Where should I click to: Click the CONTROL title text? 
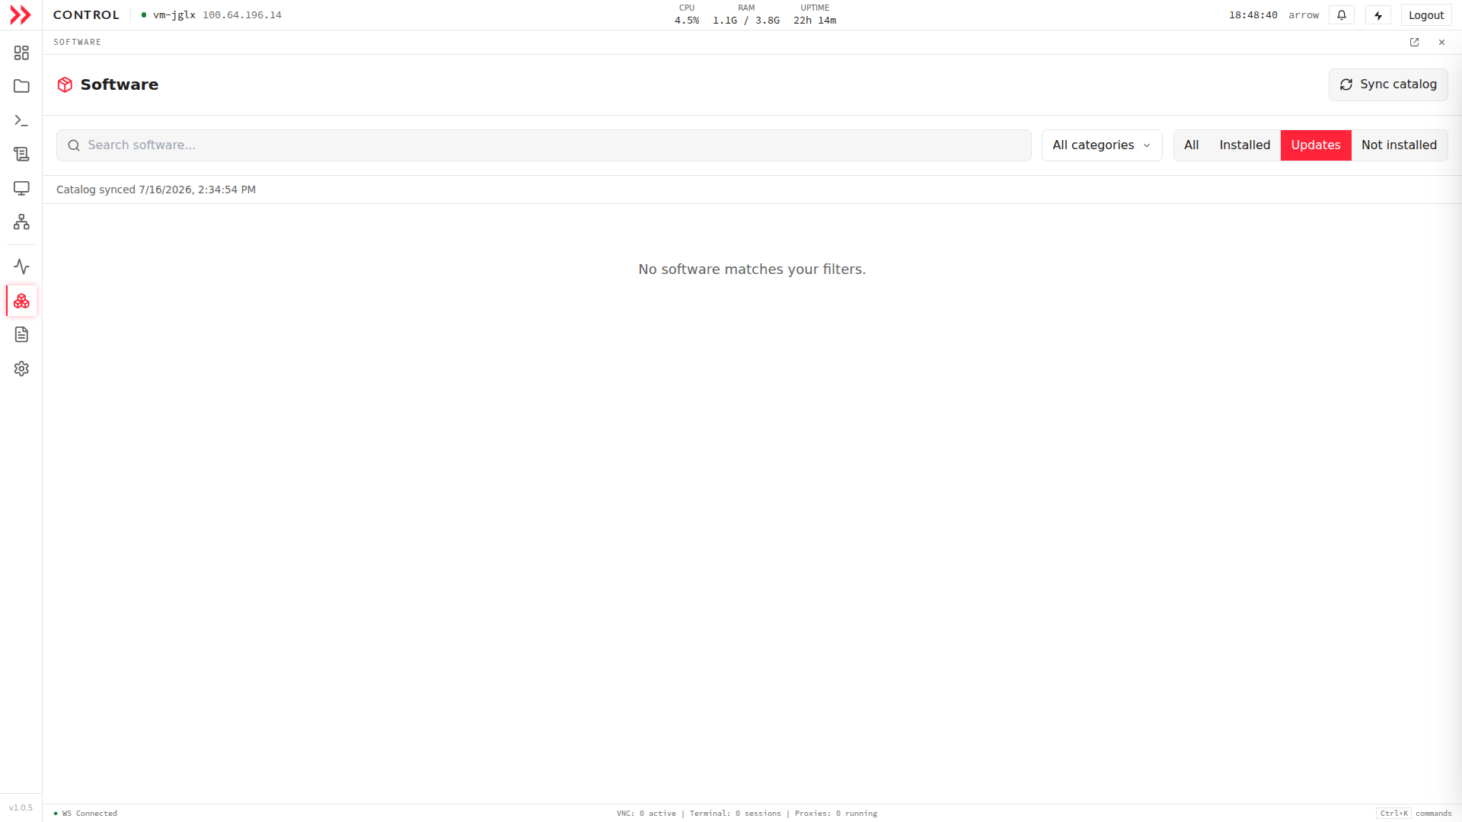pos(86,15)
